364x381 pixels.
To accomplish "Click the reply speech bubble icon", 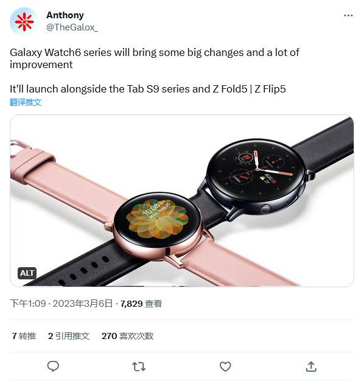I will click(x=53, y=366).
